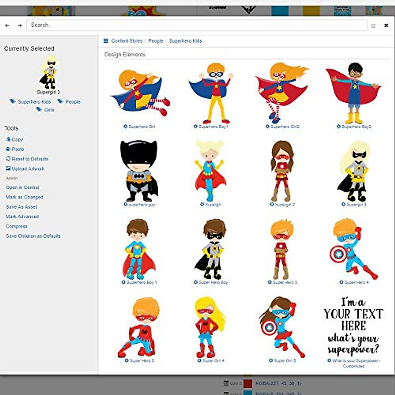Open the Content Styles breadcrumb

click(126, 41)
